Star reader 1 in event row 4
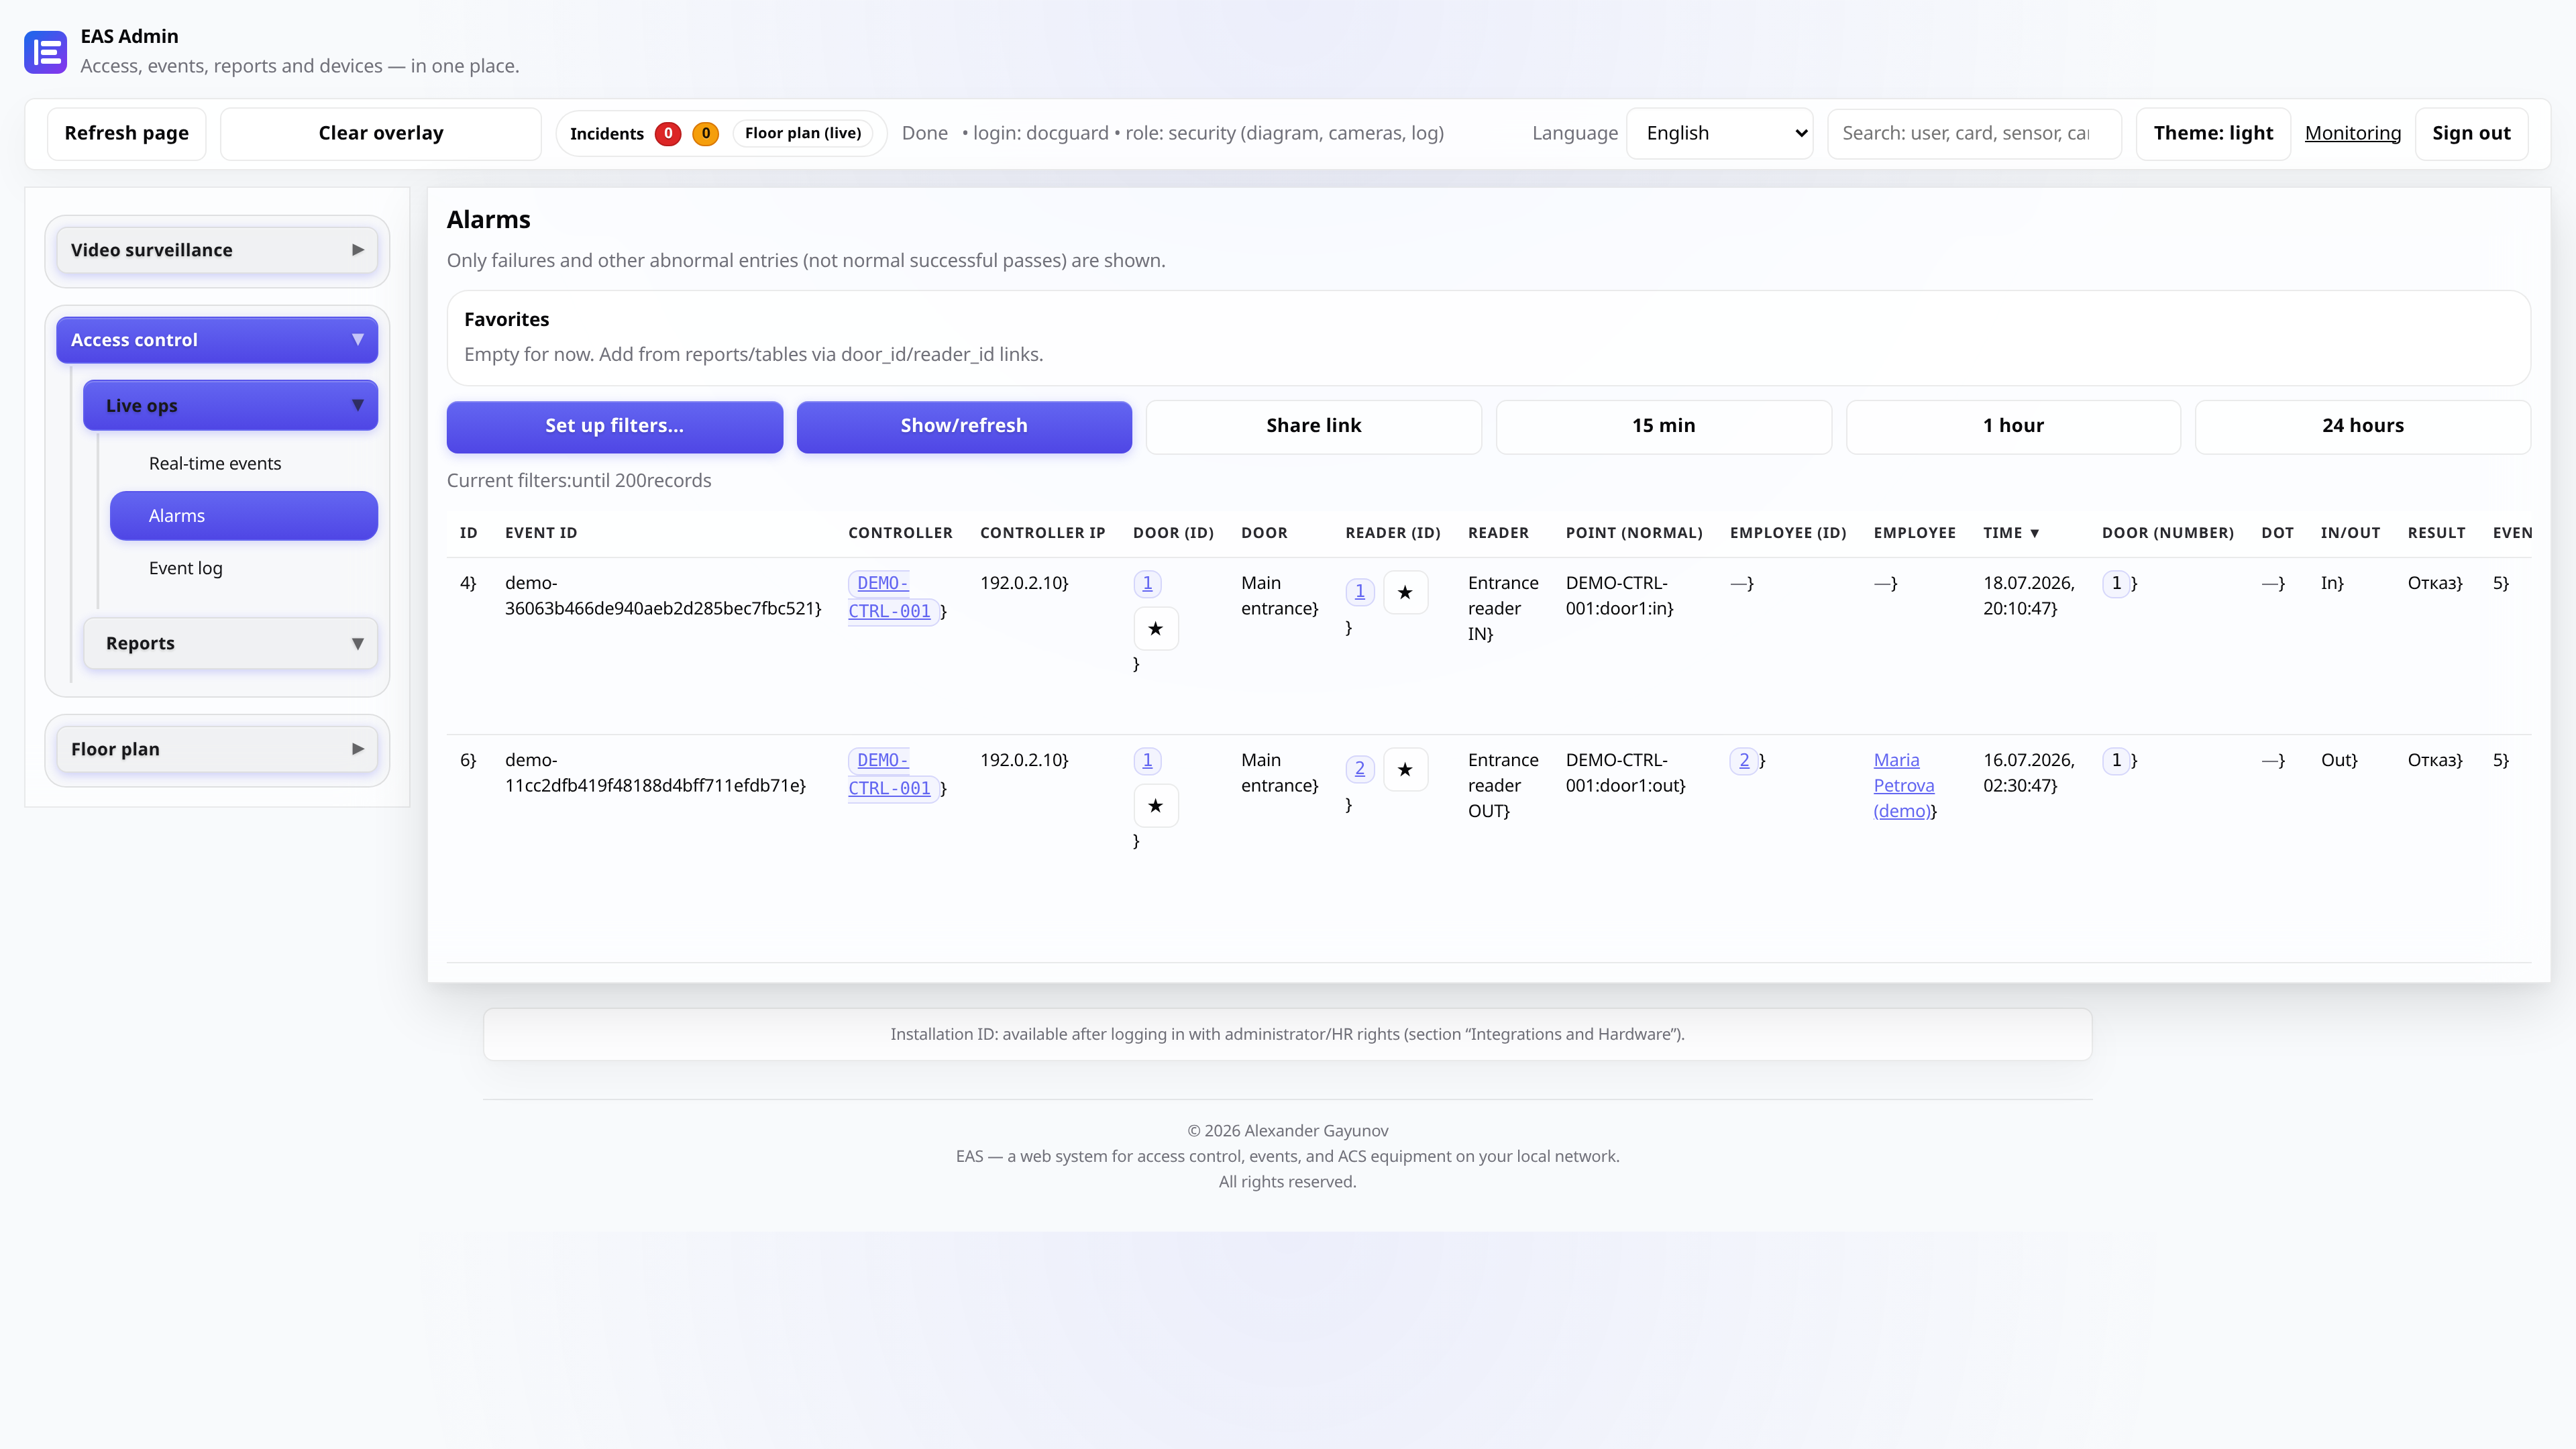The height and width of the screenshot is (1449, 2576). 1405,592
